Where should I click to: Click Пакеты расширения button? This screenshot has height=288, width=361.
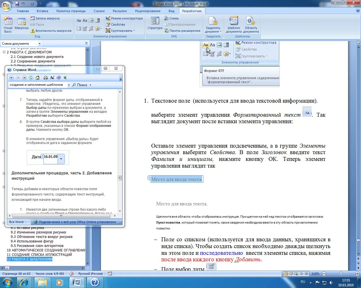point(182,31)
